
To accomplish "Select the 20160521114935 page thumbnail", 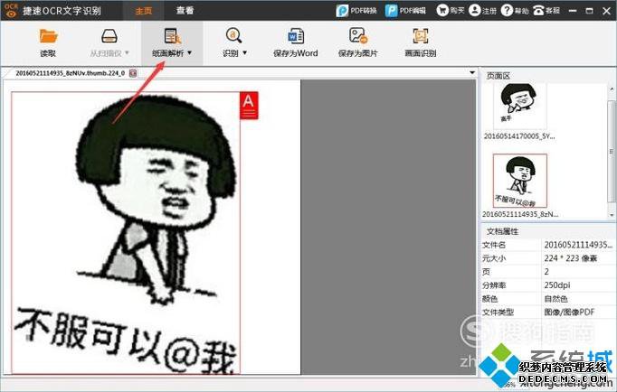I will coord(520,181).
